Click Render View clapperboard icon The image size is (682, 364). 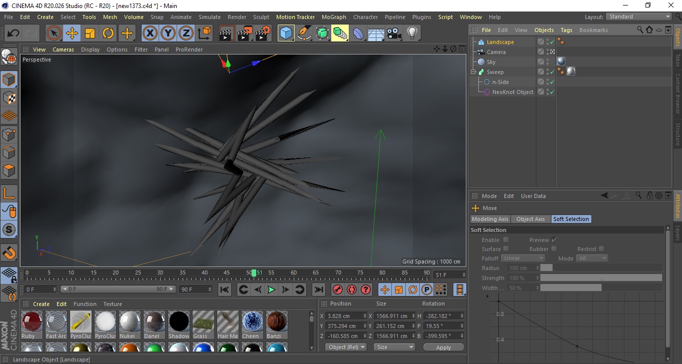pyautogui.click(x=227, y=33)
